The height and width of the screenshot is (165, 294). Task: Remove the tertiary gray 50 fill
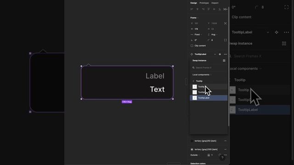point(225,141)
